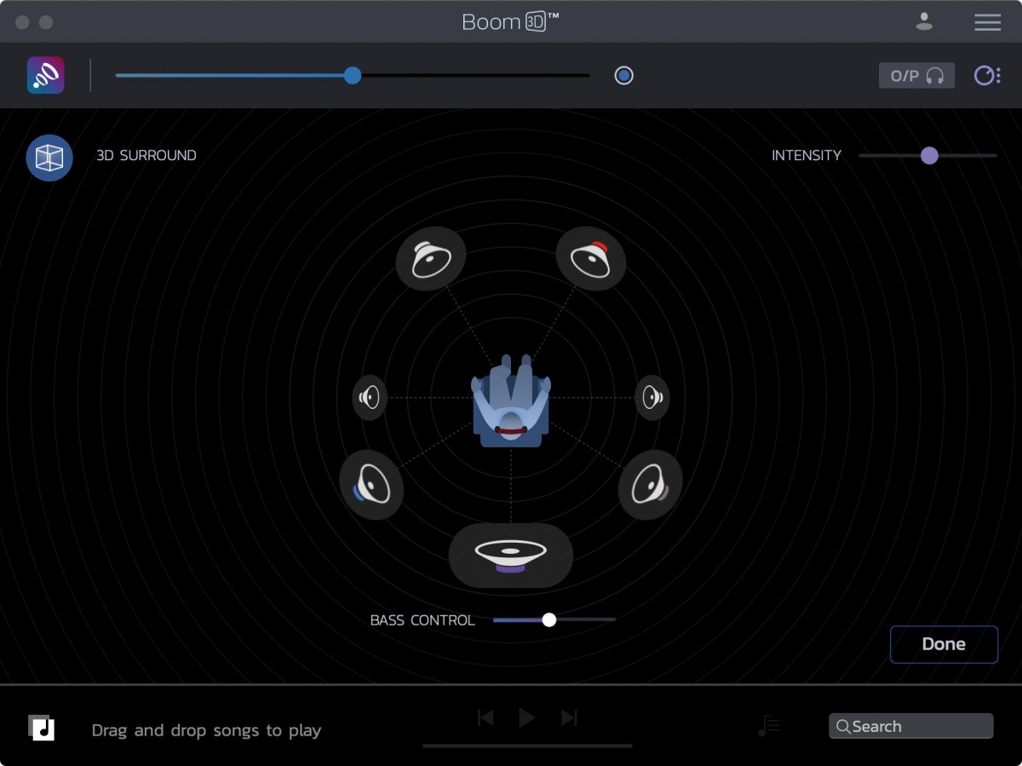Click the playback progress bar

(x=527, y=746)
